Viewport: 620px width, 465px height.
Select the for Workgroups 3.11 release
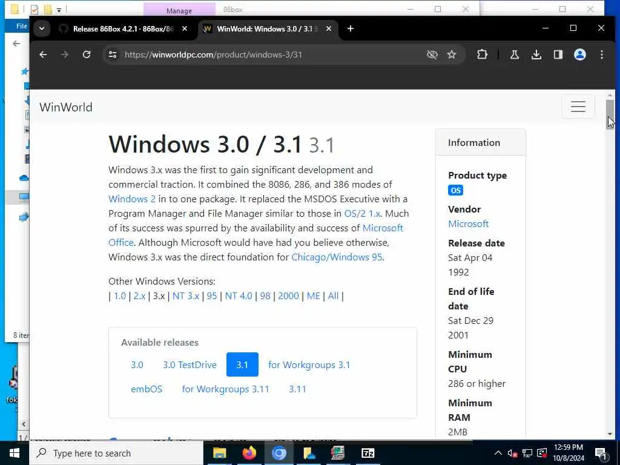pyautogui.click(x=225, y=389)
